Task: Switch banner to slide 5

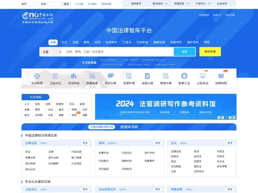Action: (x=234, y=118)
